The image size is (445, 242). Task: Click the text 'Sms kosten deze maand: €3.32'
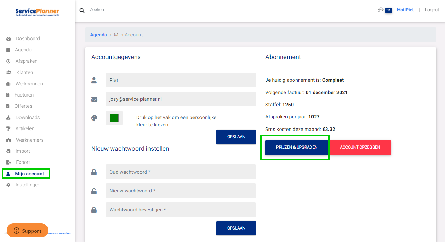(x=300, y=129)
